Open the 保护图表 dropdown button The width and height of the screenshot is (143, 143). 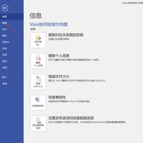(38, 40)
